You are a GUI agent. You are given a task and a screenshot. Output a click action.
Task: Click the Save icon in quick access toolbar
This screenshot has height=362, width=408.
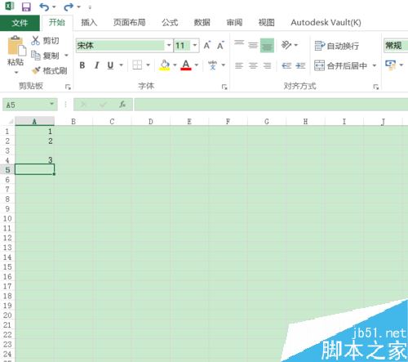pos(26,7)
